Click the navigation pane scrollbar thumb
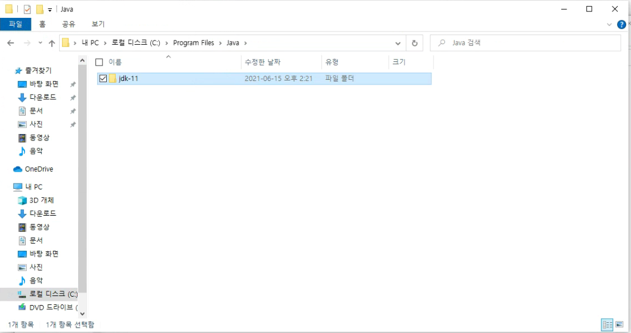Viewport: 631px width, 333px height. click(x=82, y=179)
